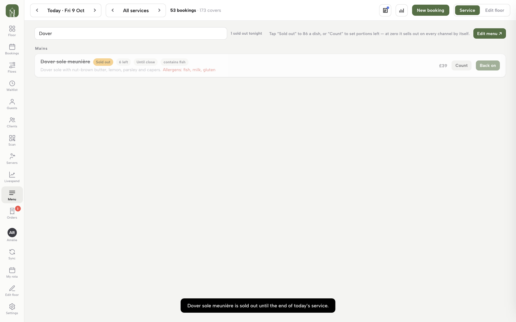Image resolution: width=516 pixels, height=322 pixels.
Task: Open the notes icon with blue dot
Action: 385,10
